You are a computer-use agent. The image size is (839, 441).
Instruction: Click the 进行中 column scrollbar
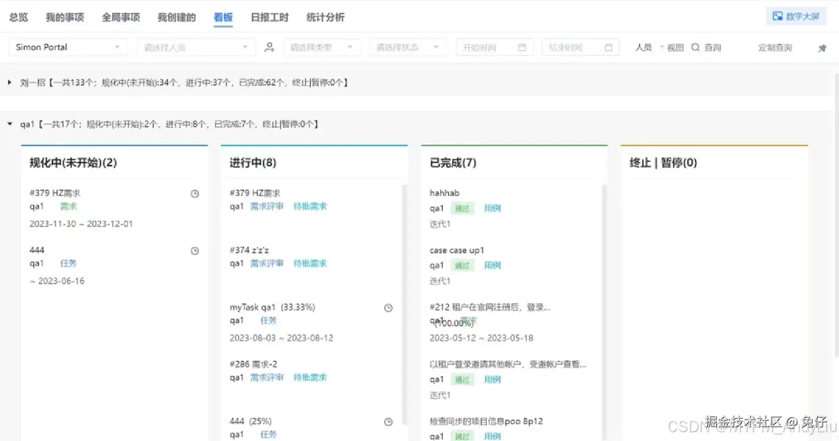coord(404,304)
